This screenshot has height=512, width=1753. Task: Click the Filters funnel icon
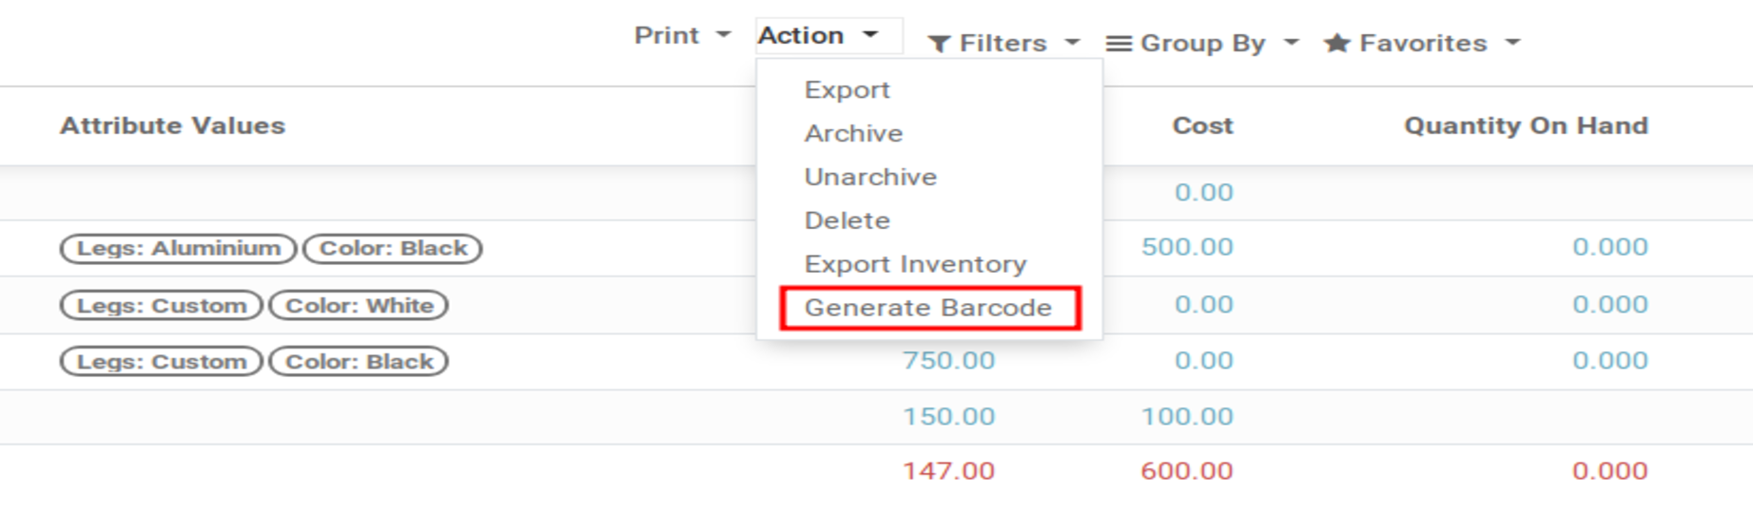click(939, 44)
